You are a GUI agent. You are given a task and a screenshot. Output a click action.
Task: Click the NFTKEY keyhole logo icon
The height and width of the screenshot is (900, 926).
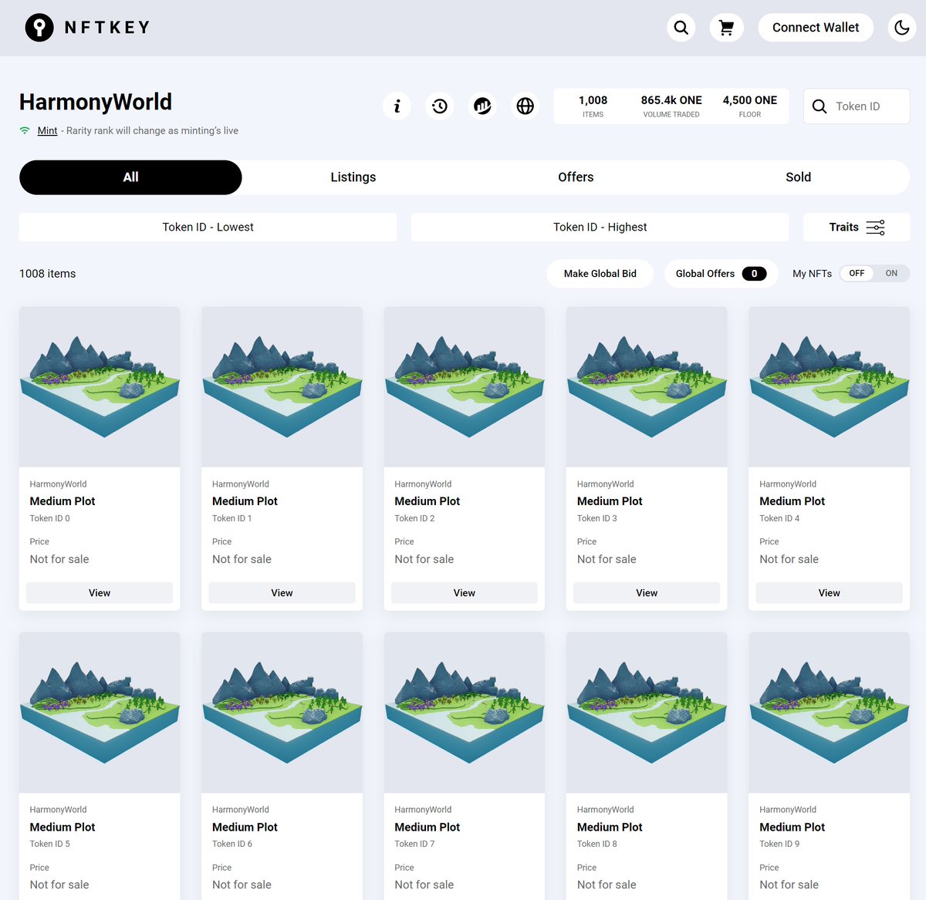pyautogui.click(x=39, y=28)
